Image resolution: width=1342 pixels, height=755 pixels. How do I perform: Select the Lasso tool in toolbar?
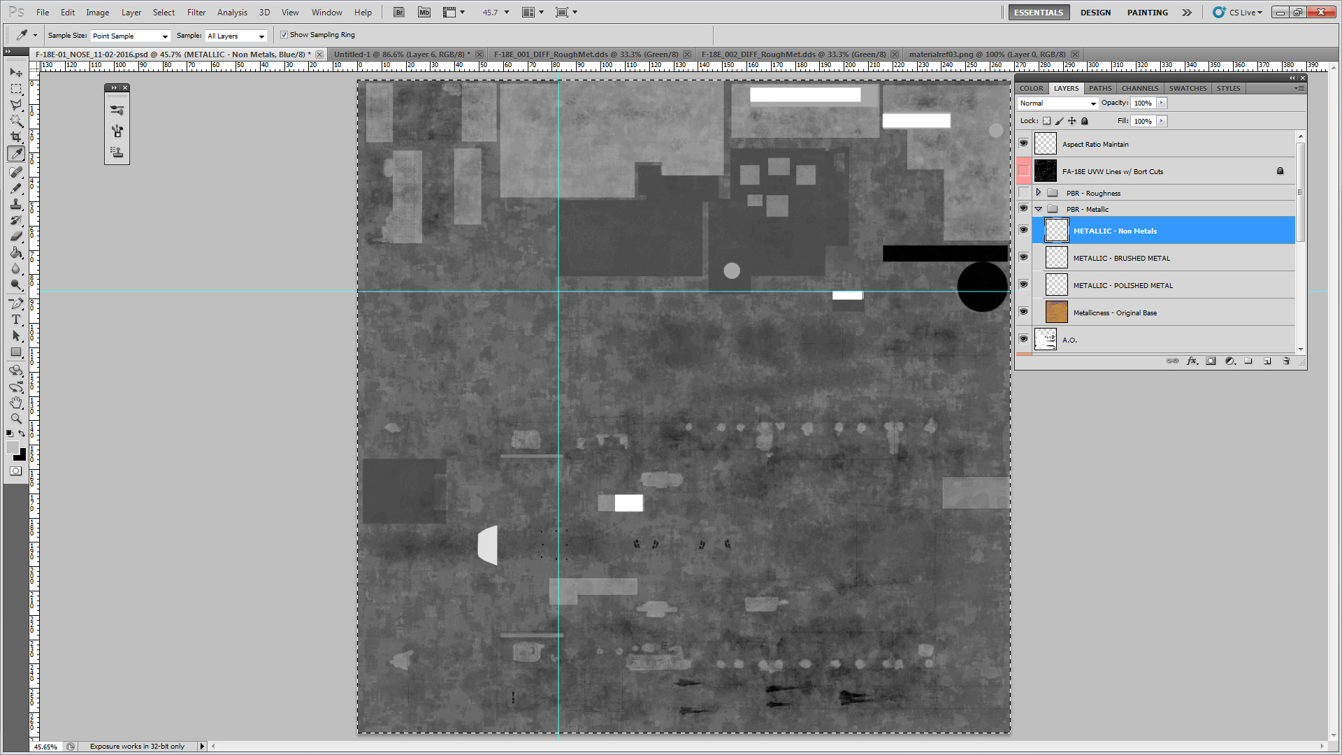[x=16, y=105]
